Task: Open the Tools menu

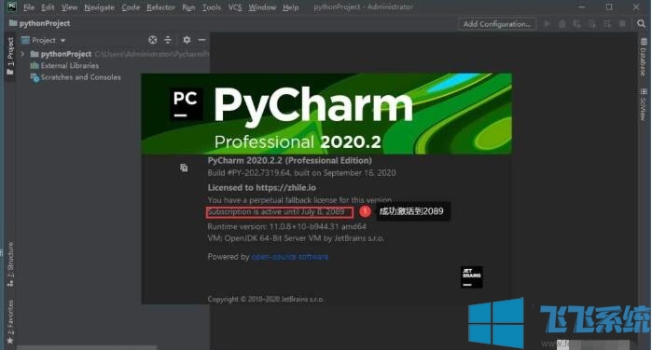Action: point(212,7)
